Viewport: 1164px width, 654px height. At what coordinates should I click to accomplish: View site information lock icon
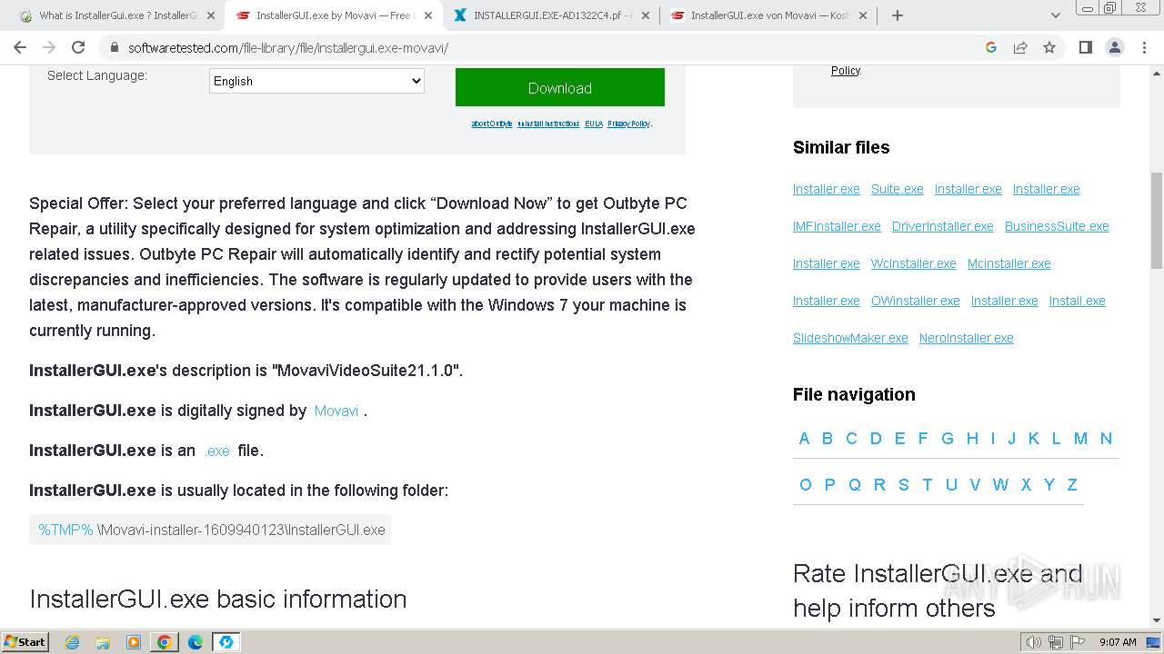(115, 48)
